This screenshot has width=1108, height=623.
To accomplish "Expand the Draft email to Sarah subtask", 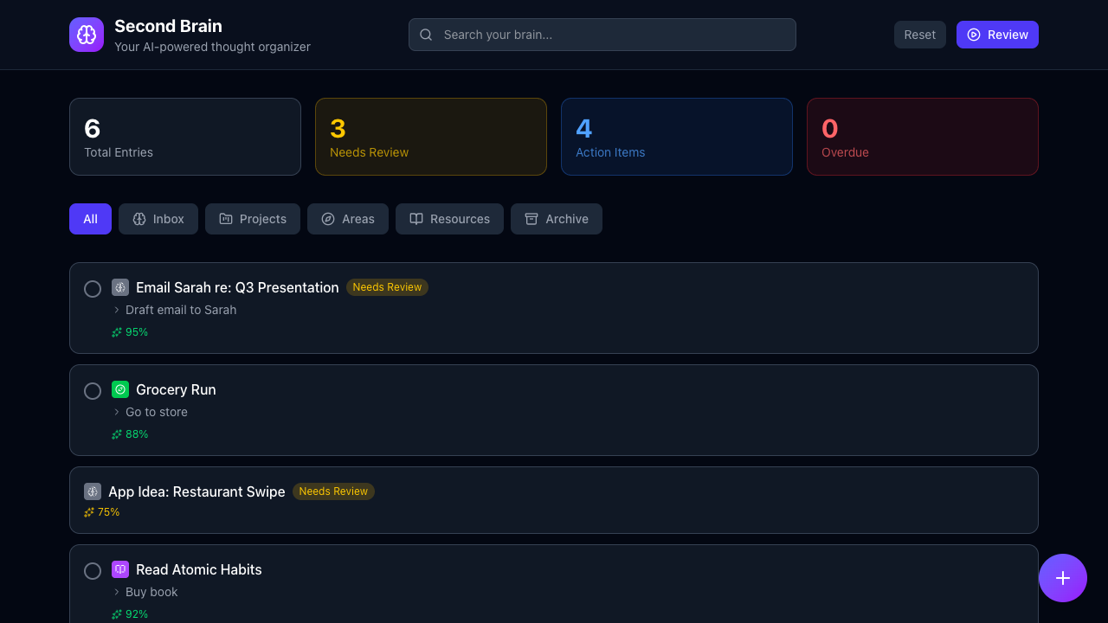I will coord(117,310).
